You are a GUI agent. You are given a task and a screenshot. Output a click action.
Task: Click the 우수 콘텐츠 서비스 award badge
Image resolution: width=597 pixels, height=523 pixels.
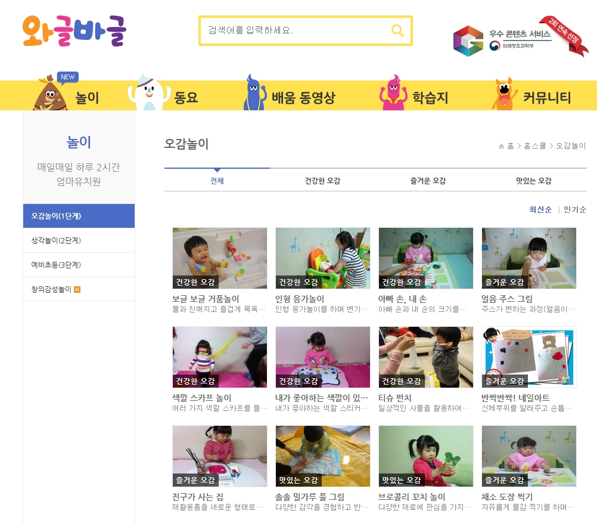click(x=520, y=38)
